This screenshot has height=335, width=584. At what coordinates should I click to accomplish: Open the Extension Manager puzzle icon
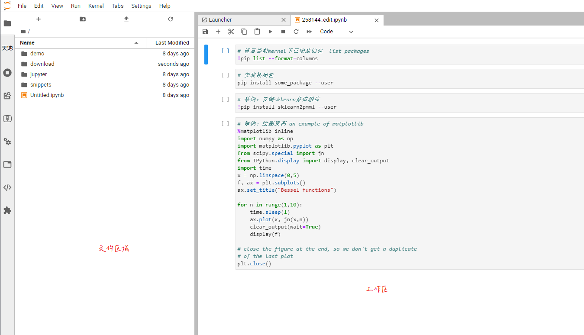point(7,210)
